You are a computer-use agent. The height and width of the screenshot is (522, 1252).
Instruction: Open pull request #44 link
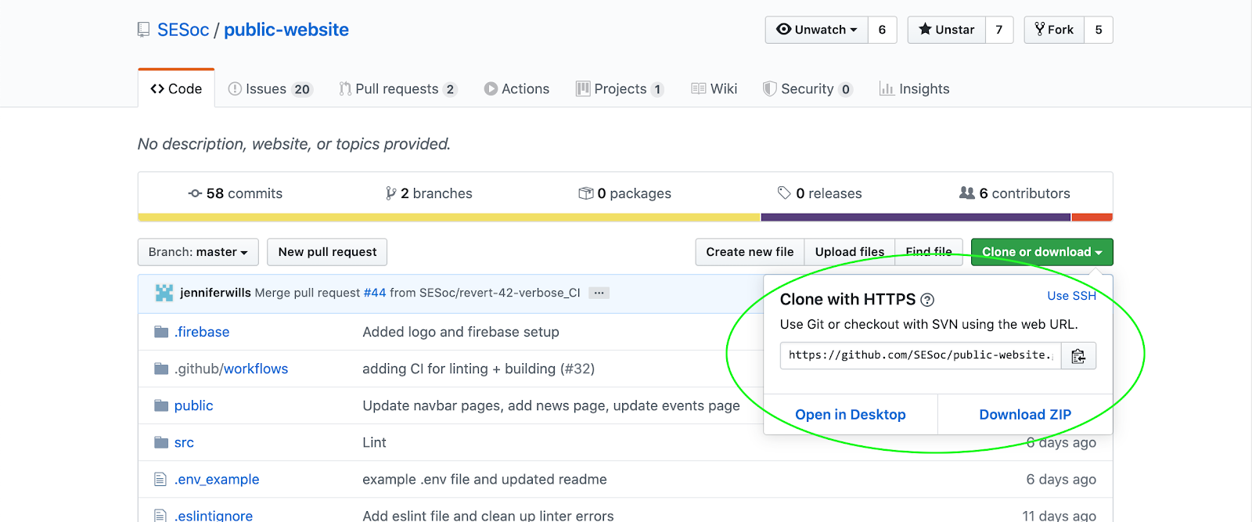pyautogui.click(x=375, y=293)
